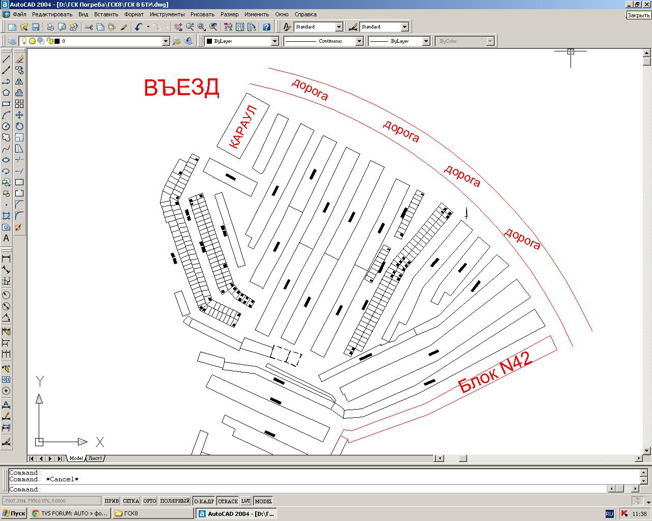Open the Continuous linetype dropdown

point(359,41)
